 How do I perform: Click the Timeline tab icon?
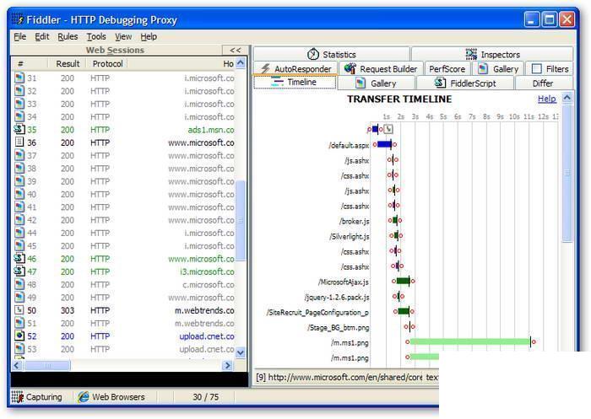[277, 82]
